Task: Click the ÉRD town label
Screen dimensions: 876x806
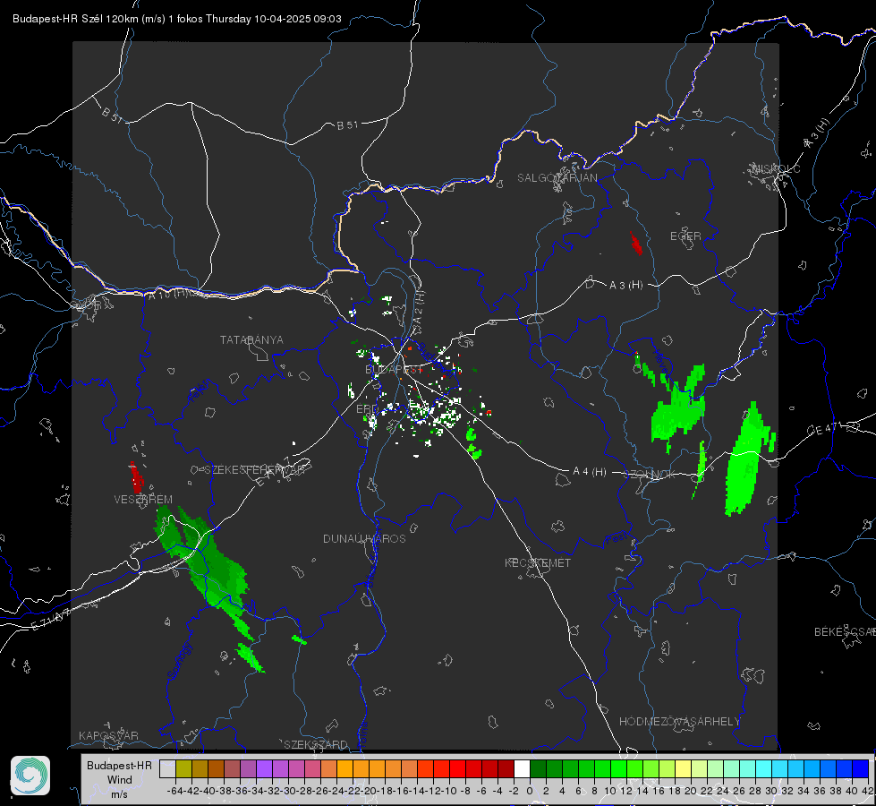Action: coord(366,409)
